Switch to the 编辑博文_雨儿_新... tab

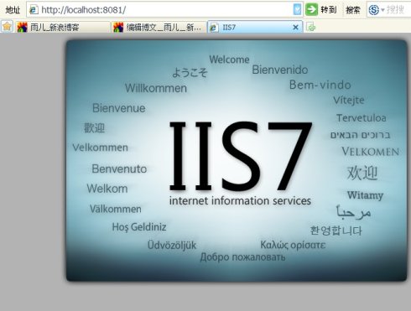pyautogui.click(x=159, y=27)
